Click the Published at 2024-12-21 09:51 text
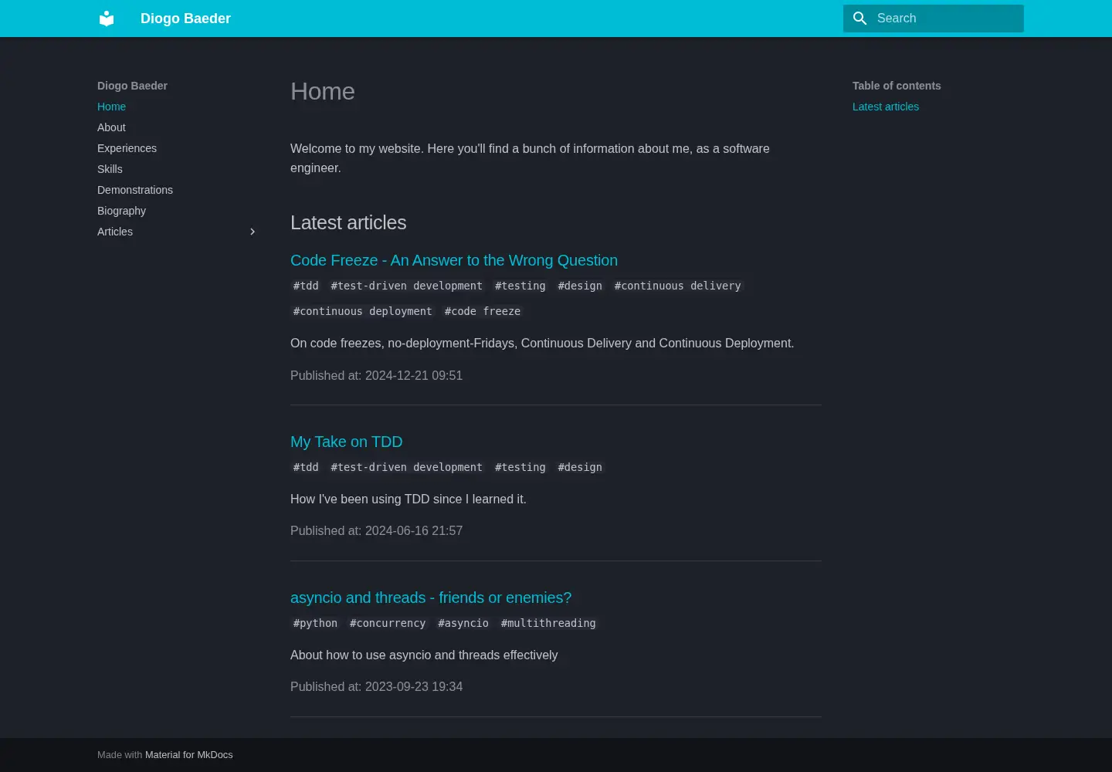1112x772 pixels. click(376, 376)
